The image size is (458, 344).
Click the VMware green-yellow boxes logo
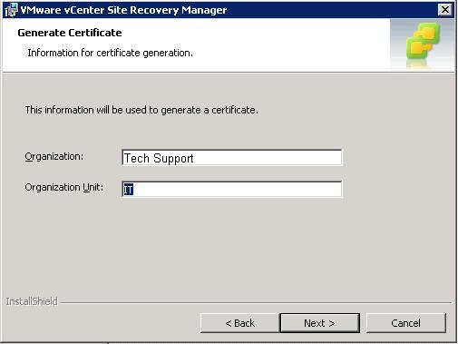(423, 43)
